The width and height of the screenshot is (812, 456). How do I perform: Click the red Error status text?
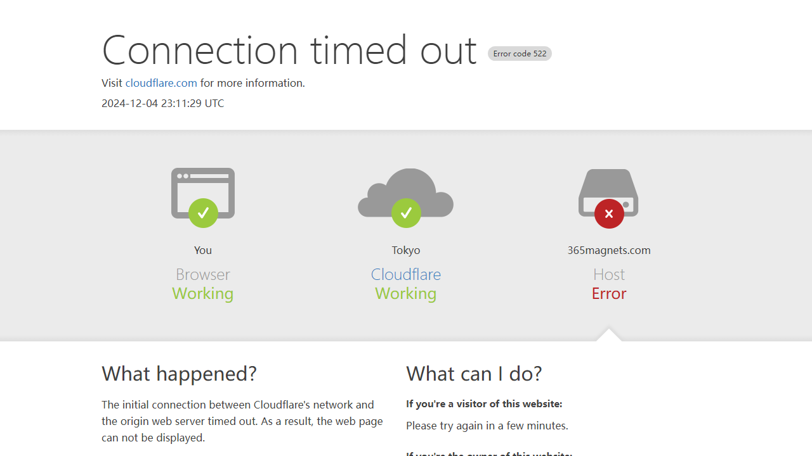pos(609,293)
